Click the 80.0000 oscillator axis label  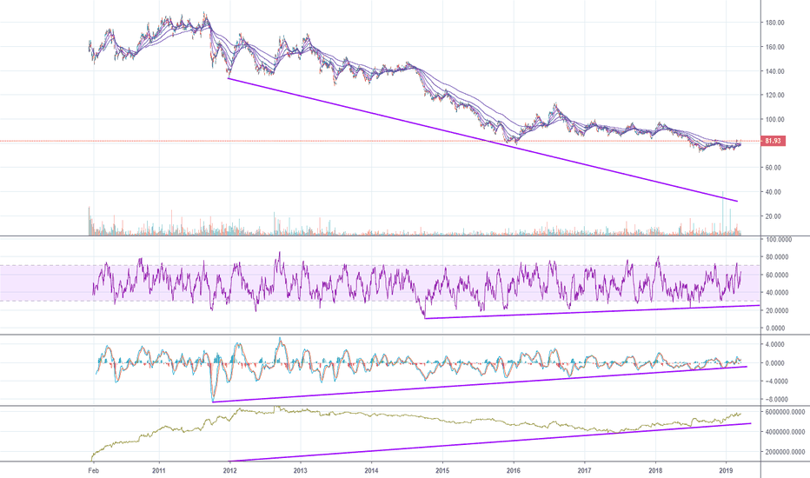pos(777,257)
